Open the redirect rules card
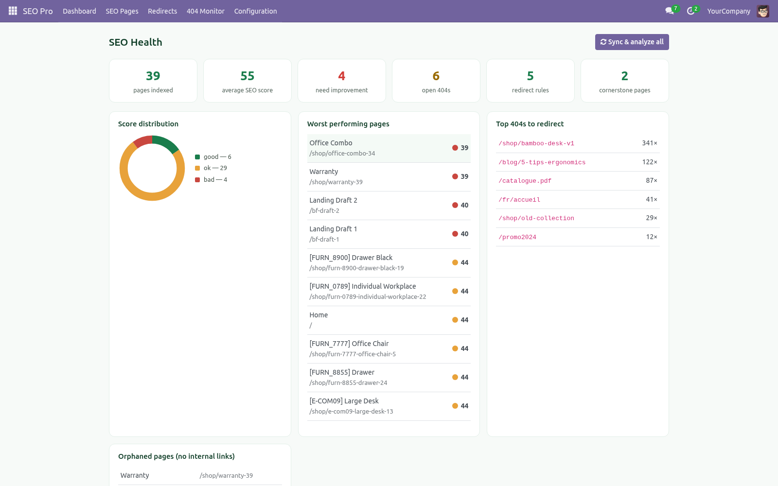Screen dimensions: 778x486 [x=530, y=81]
